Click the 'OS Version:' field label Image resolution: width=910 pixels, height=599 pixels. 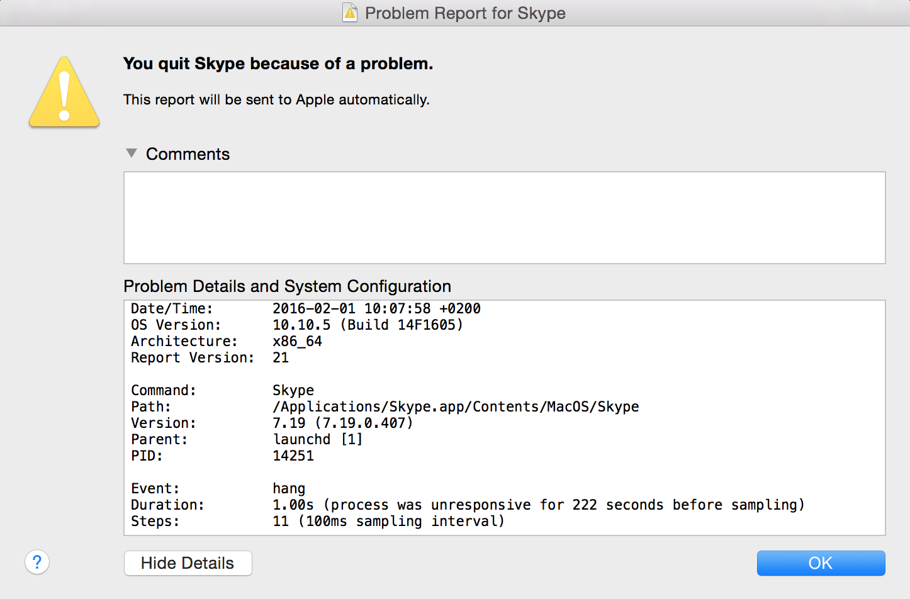[176, 325]
